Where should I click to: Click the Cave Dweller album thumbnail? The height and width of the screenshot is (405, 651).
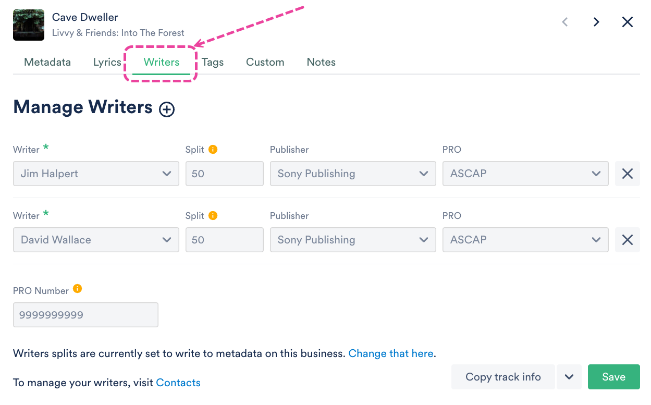tap(29, 25)
